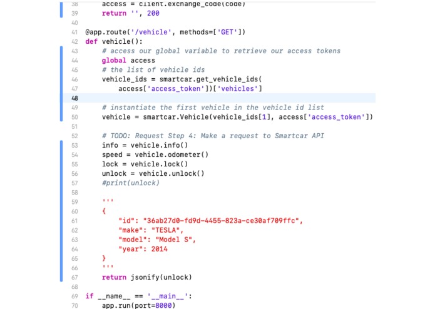Click the commented '#print(unlock)' line
This screenshot has width=435, height=309.
[131, 183]
